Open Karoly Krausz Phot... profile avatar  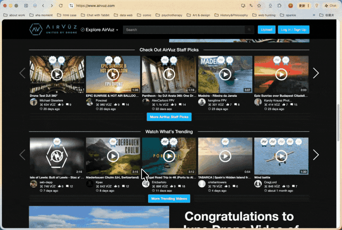[258, 102]
